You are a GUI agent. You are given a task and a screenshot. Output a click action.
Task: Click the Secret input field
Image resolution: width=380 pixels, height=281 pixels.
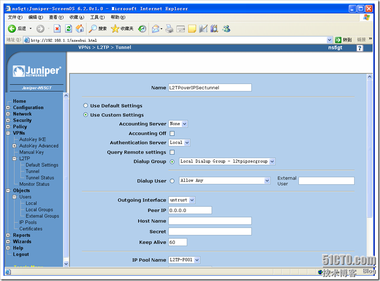[x=210, y=232]
